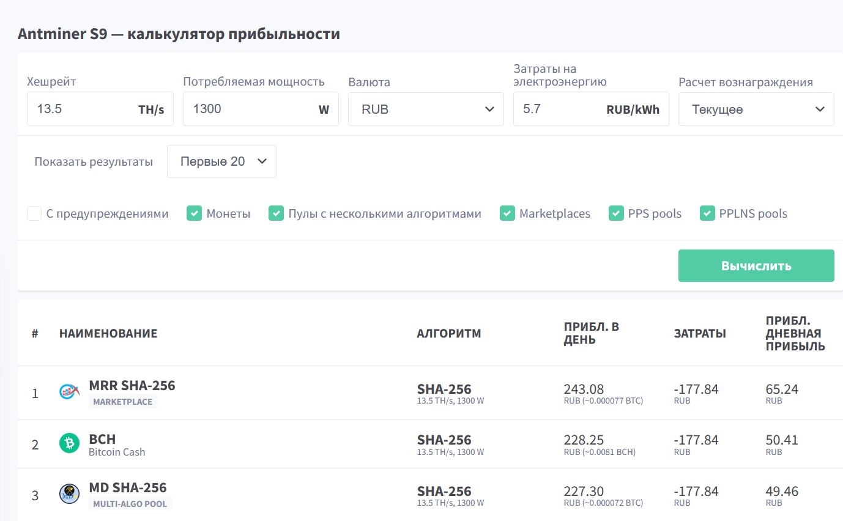Enable the "С предупреждениями" checkbox
Screen dimensions: 843x521
click(x=34, y=213)
